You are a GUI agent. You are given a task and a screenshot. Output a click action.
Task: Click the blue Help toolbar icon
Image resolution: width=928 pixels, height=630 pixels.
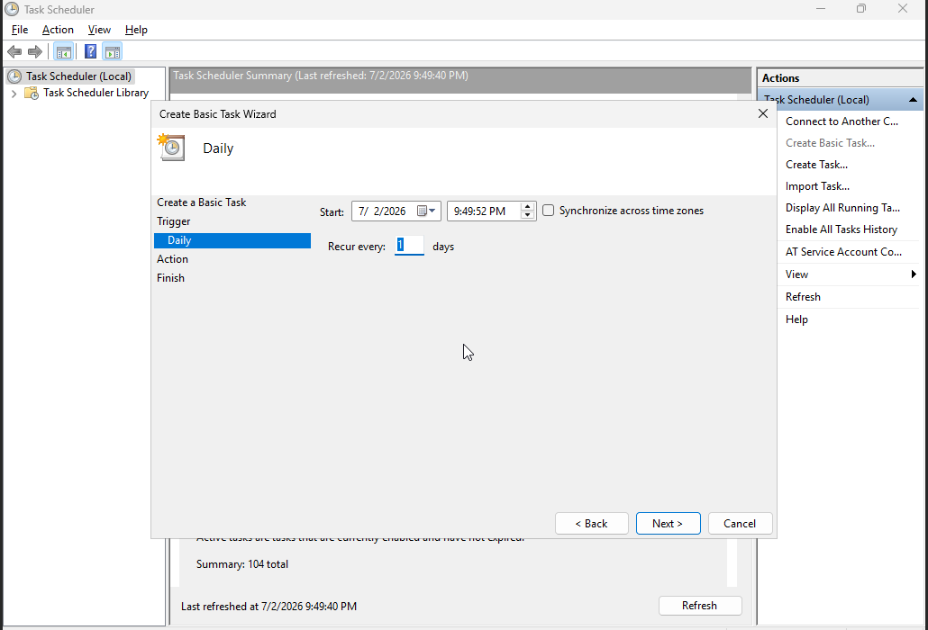(x=91, y=52)
